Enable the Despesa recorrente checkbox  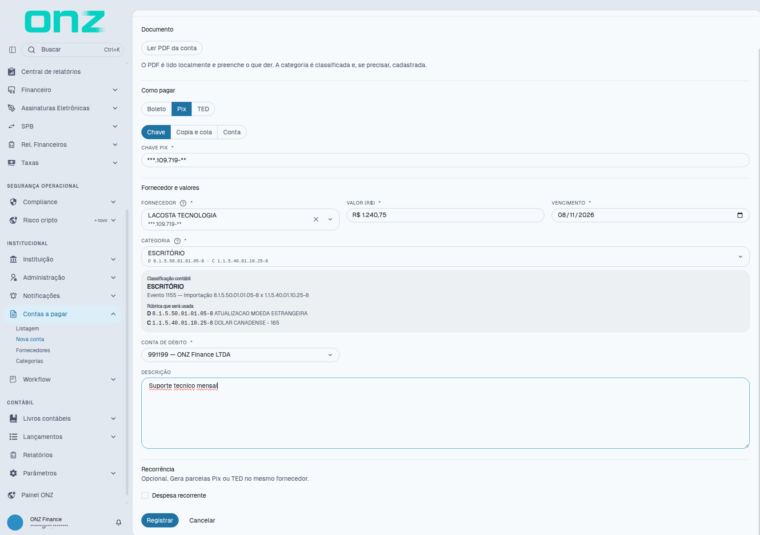click(x=145, y=495)
